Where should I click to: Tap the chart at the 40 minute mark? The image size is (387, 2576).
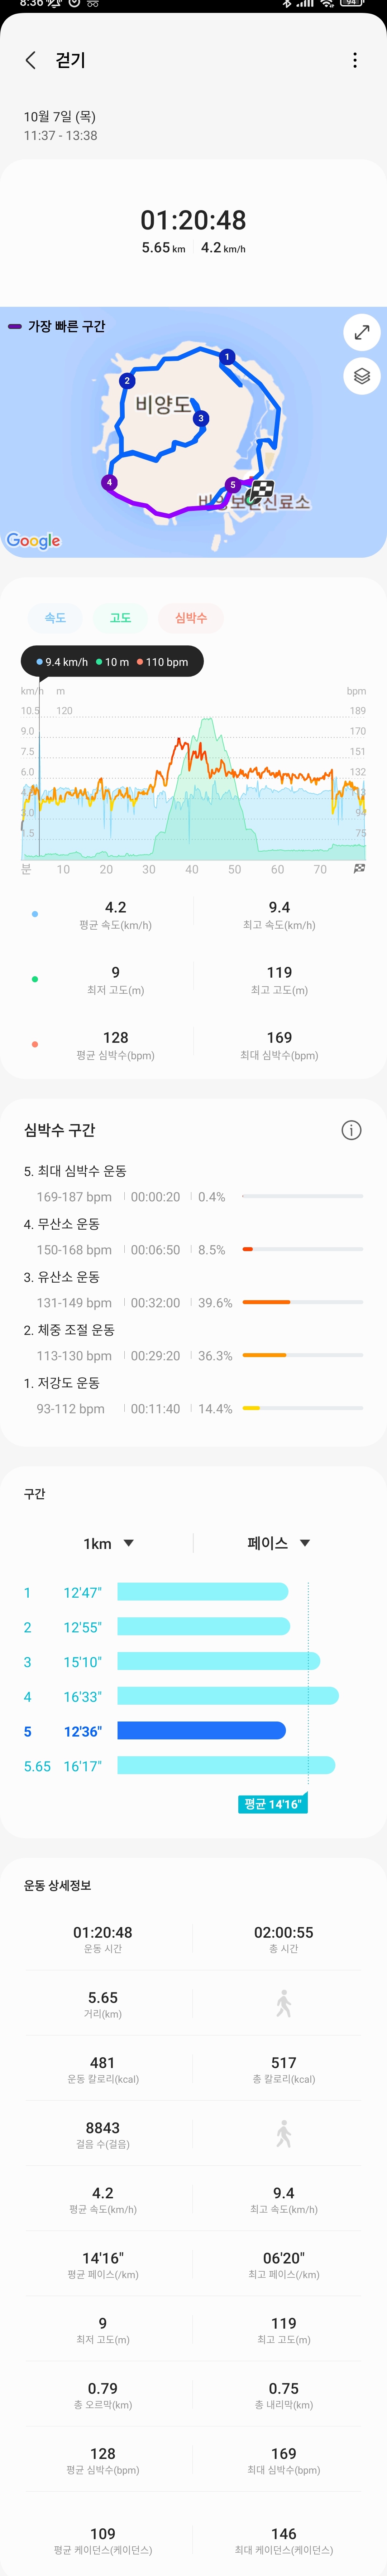(192, 800)
